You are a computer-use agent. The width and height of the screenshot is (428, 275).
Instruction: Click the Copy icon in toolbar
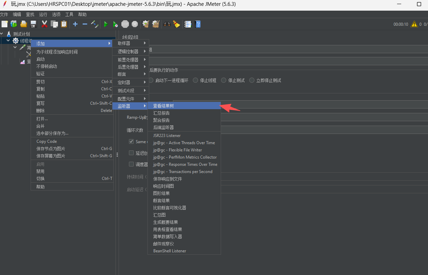click(x=54, y=24)
